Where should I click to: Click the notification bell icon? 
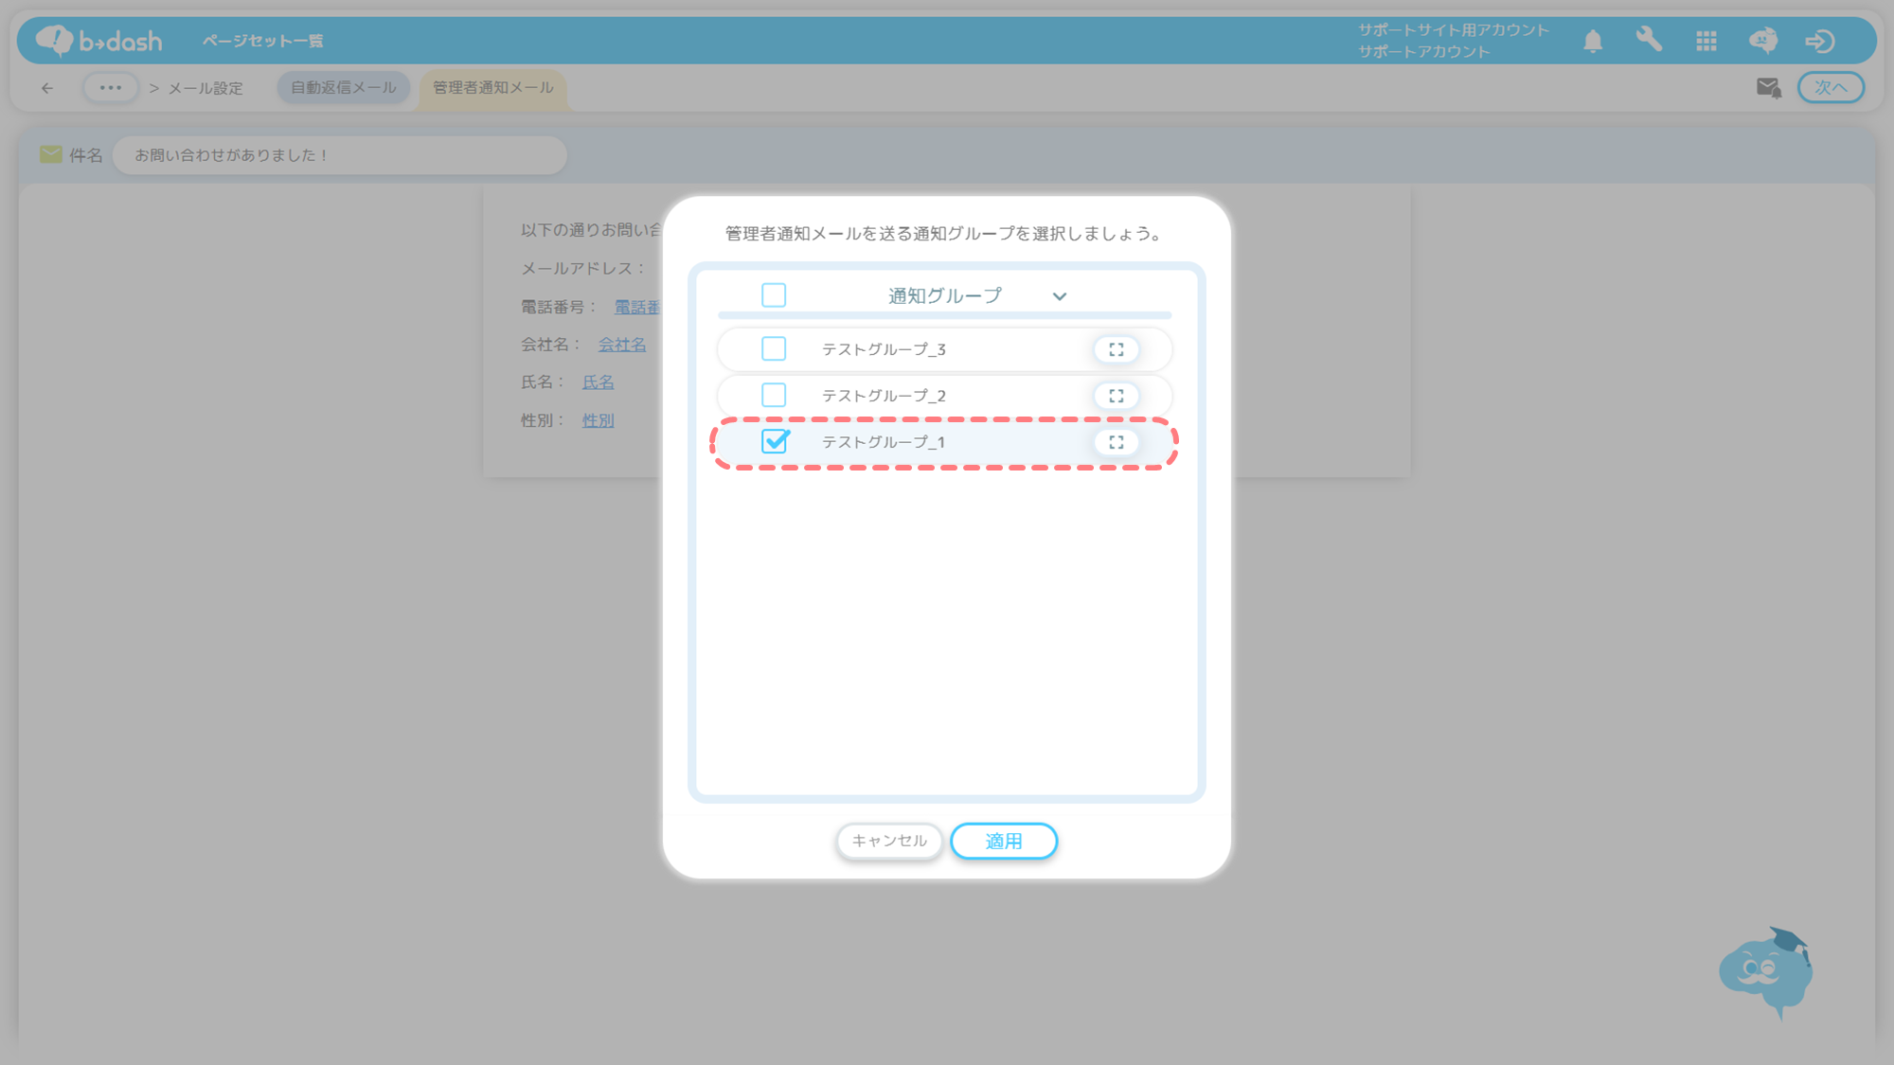point(1593,41)
